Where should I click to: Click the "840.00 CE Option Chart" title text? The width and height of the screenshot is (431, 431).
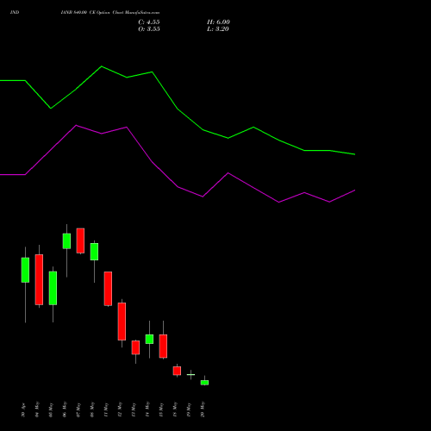[98, 12]
